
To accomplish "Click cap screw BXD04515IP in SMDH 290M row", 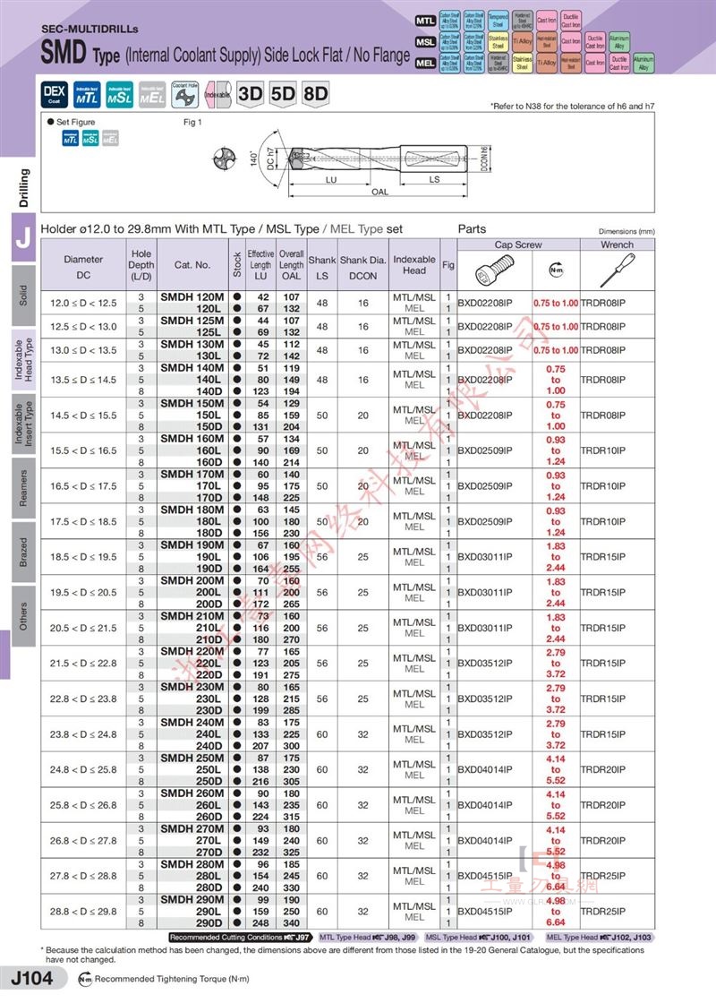I will click(485, 912).
